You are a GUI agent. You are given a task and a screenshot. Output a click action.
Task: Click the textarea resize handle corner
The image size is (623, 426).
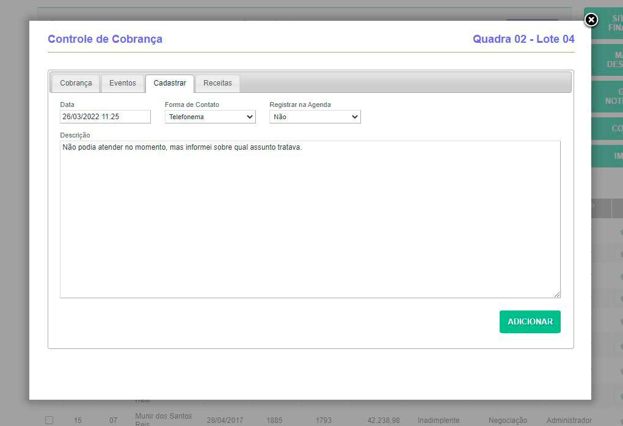point(557,295)
